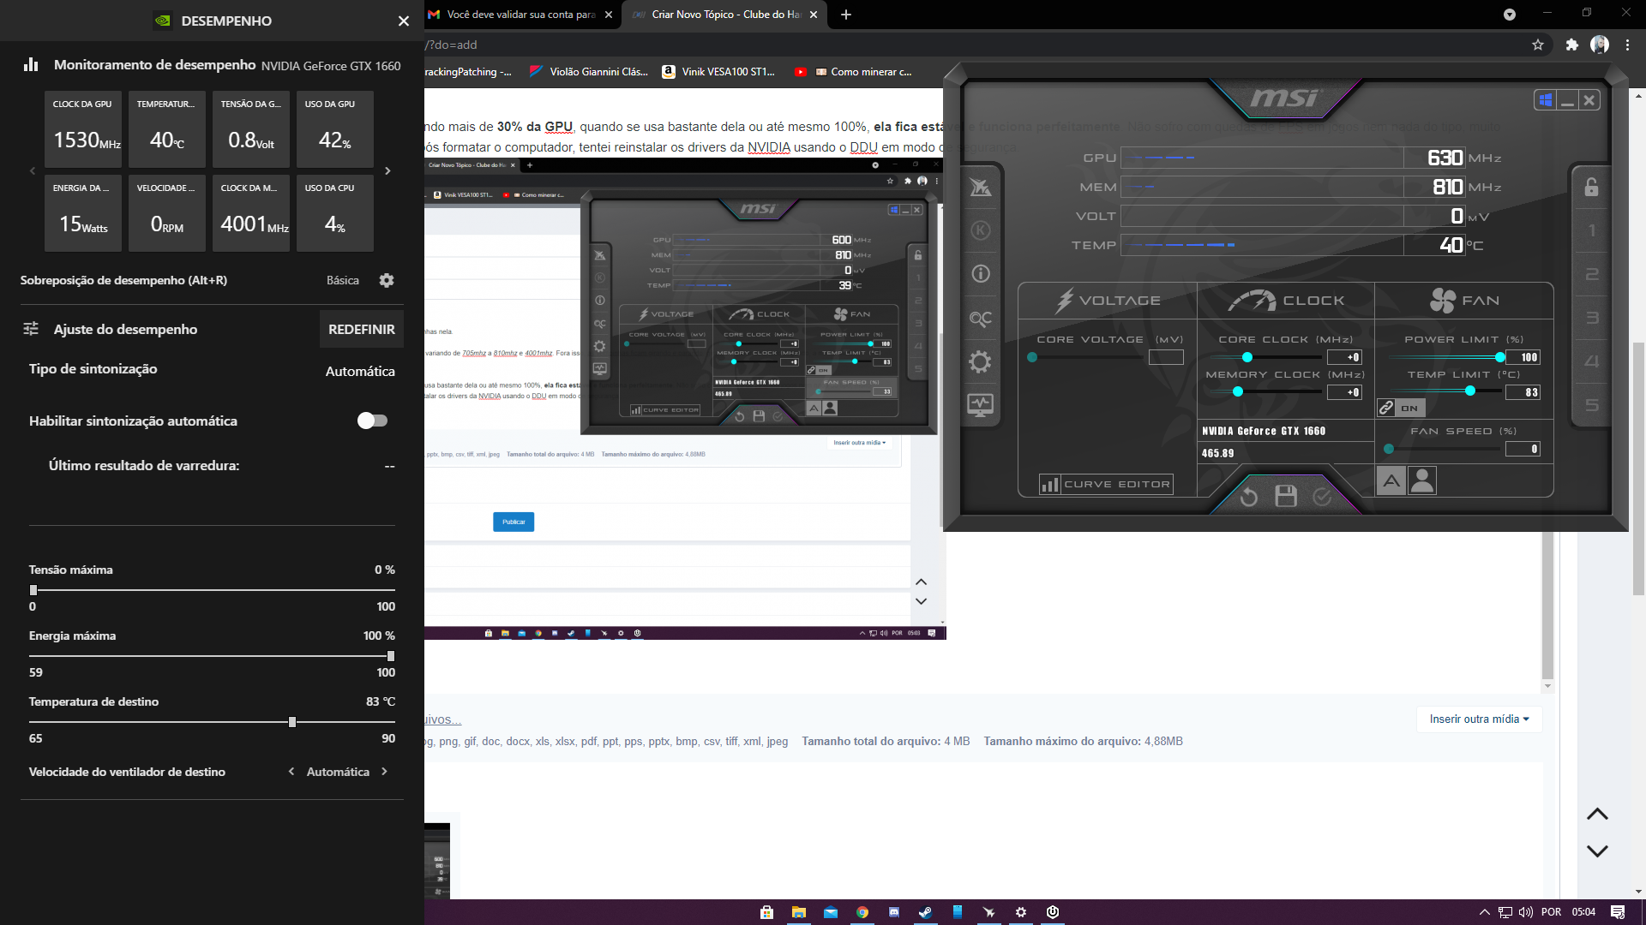Screen dimensions: 1646x925
Task: Click the page scroll-down chevron at bottom right
Action: coord(1597,851)
